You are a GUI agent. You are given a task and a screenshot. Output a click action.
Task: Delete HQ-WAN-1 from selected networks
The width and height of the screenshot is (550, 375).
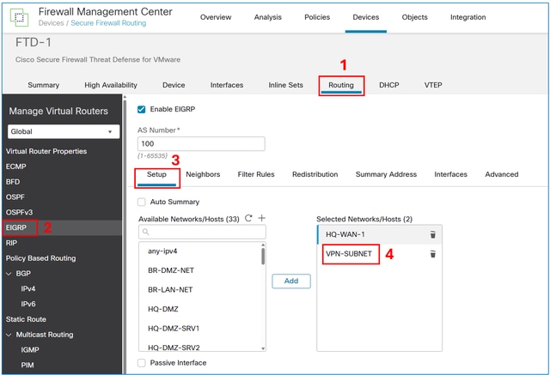pos(433,234)
